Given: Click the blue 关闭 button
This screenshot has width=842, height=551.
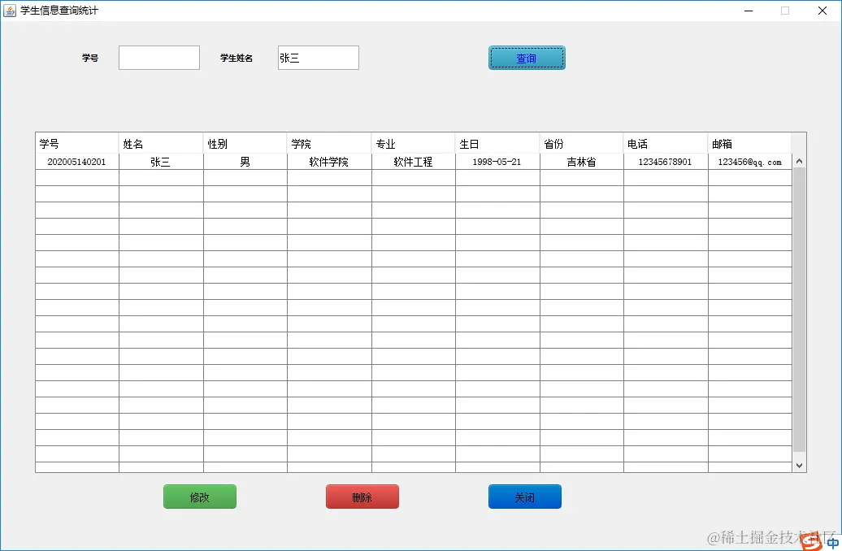Looking at the screenshot, I should pyautogui.click(x=525, y=497).
